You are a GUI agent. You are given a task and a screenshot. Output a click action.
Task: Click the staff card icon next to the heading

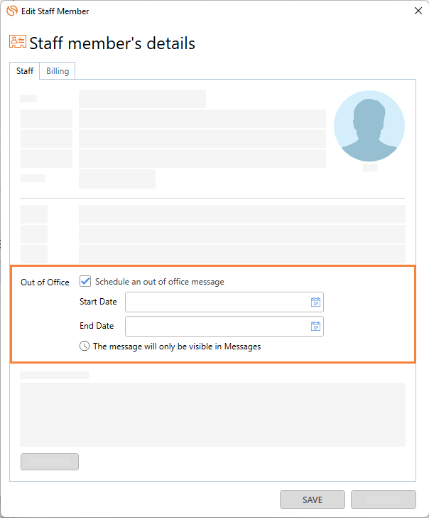click(x=18, y=42)
